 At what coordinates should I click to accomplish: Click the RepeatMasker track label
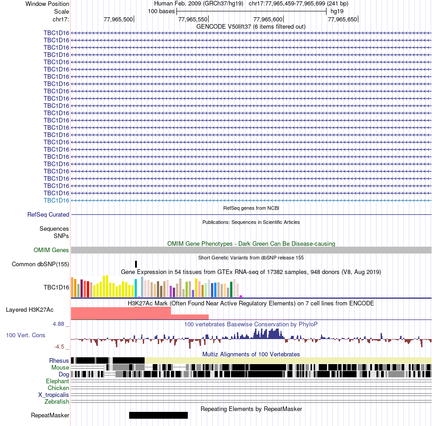[x=50, y=415]
